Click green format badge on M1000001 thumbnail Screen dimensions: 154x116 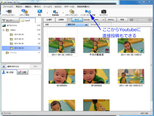[73, 82]
